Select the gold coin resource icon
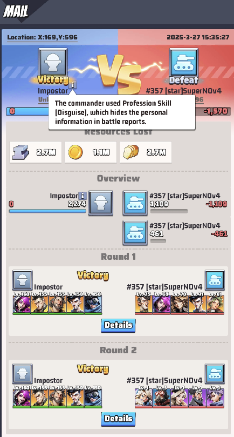The height and width of the screenshot is (437, 234). click(x=75, y=152)
